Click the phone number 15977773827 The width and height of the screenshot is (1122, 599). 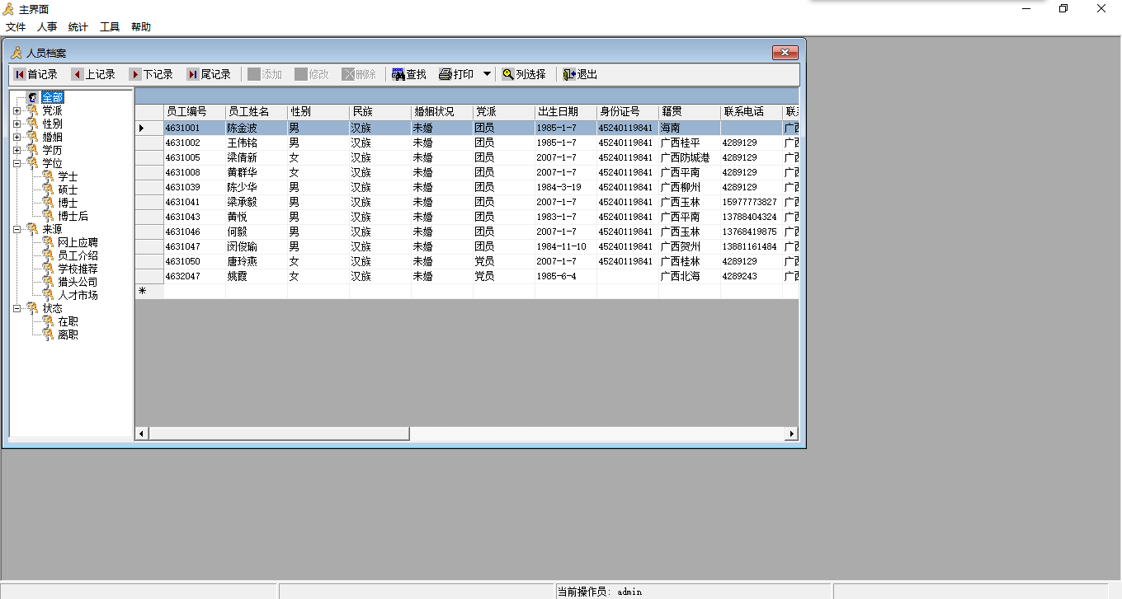tap(752, 202)
